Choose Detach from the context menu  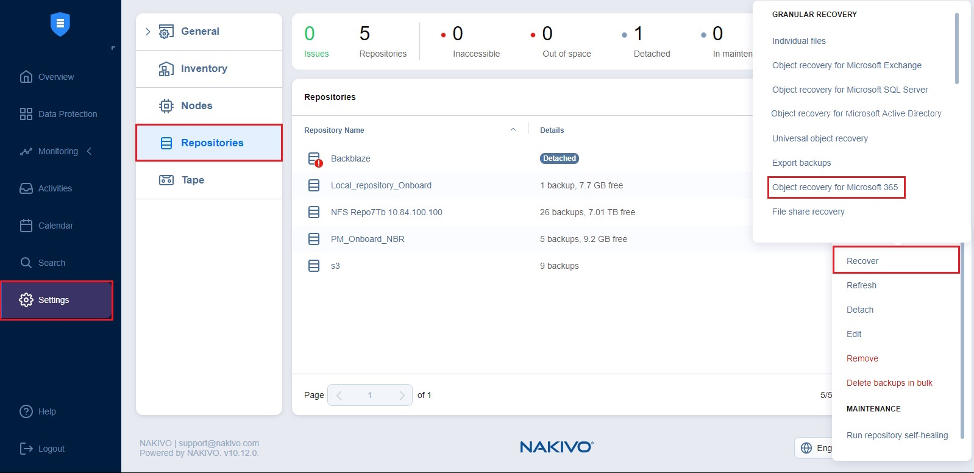pos(859,310)
